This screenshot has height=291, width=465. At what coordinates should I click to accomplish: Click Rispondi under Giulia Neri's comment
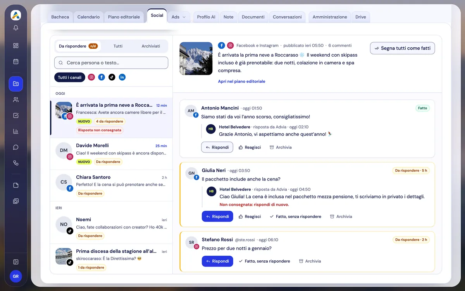coord(217,217)
